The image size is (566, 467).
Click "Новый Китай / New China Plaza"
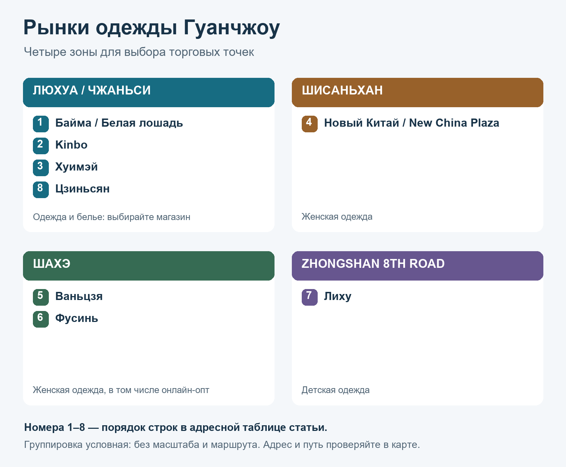click(411, 123)
